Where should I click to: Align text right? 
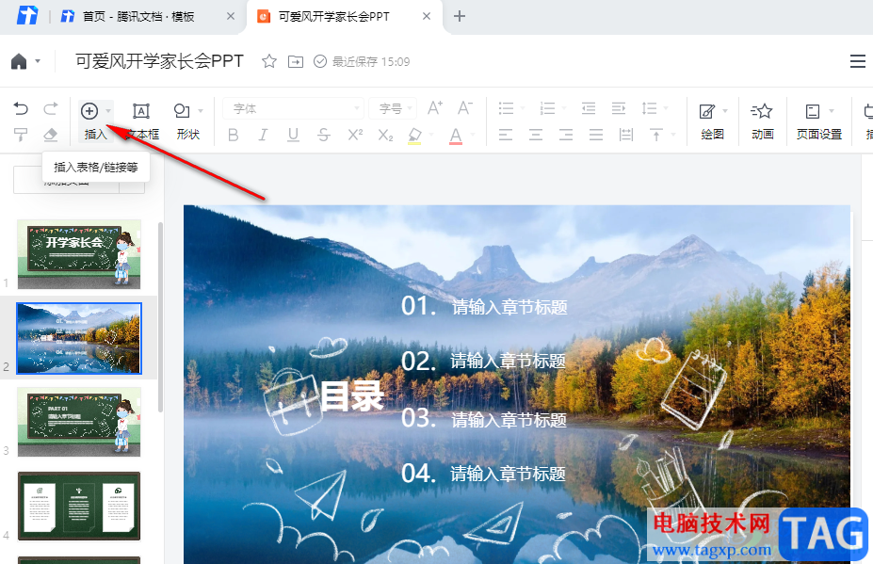[566, 135]
